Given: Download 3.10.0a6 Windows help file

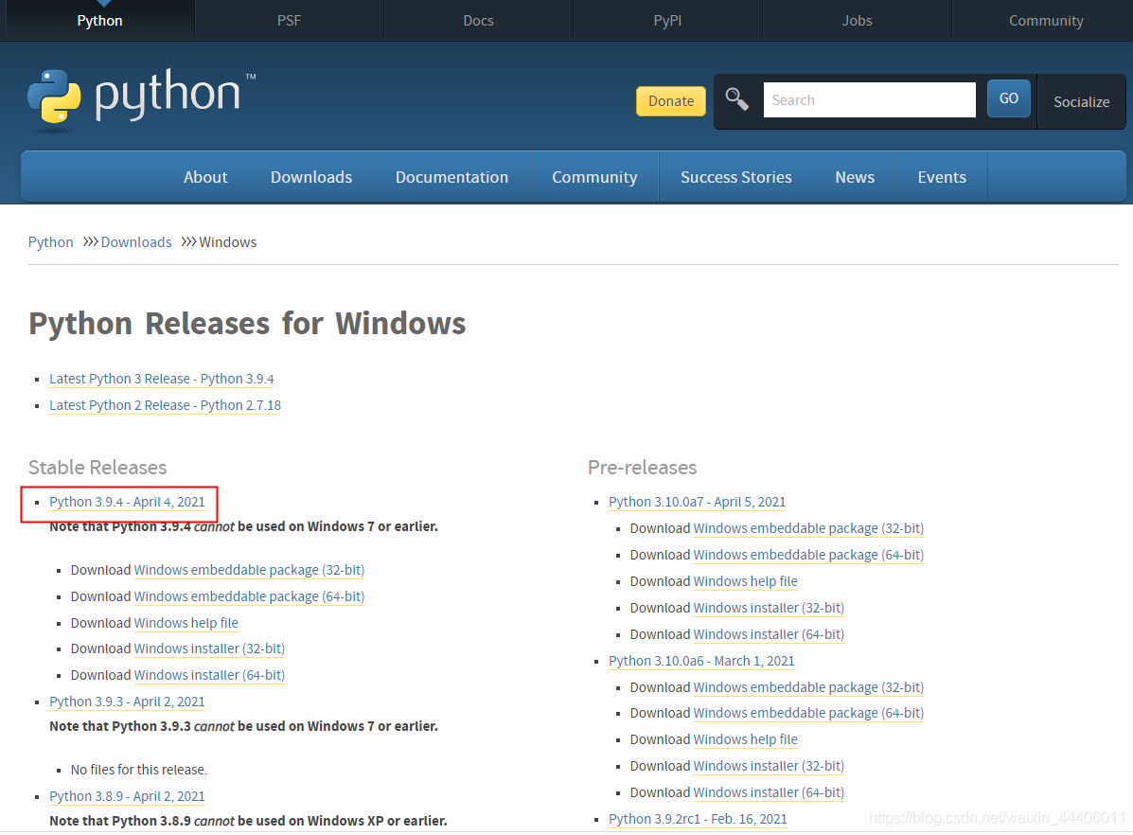Looking at the screenshot, I should [746, 739].
